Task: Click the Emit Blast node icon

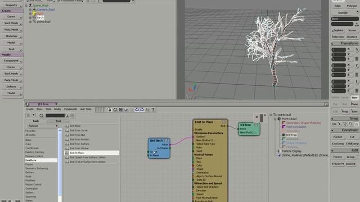Action: 67,126
